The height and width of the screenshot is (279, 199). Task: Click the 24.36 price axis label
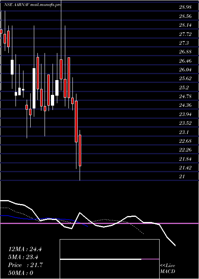(x=185, y=105)
